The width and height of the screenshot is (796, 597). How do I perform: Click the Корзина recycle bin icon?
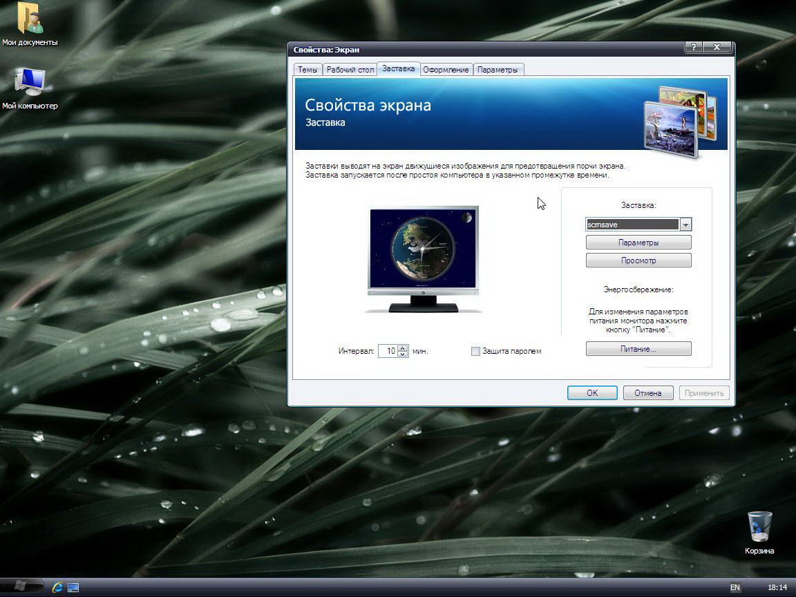pyautogui.click(x=759, y=529)
